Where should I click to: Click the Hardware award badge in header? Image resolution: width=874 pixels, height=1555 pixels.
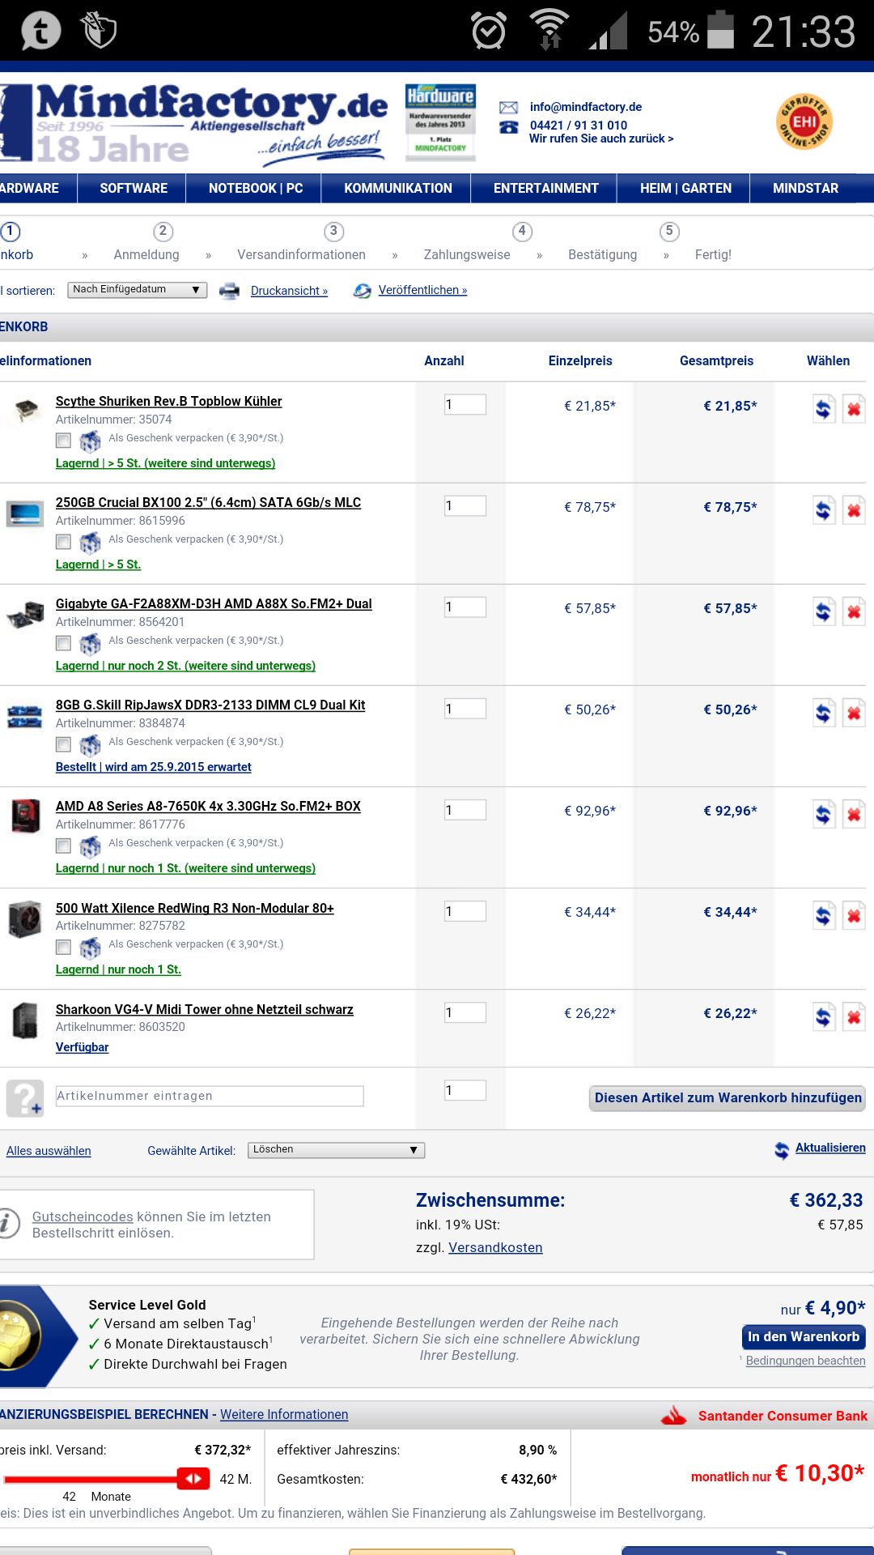(x=440, y=121)
